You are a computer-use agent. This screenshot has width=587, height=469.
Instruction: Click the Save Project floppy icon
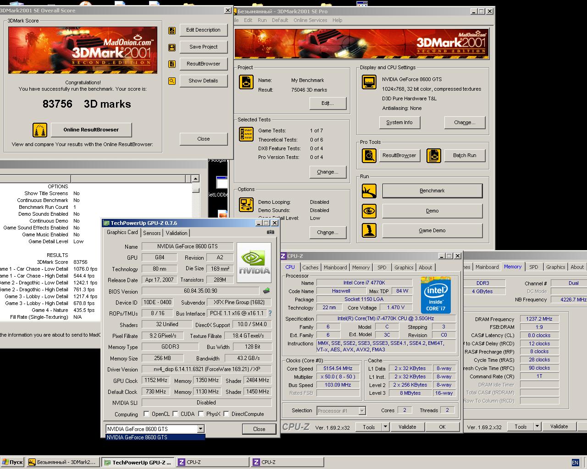pyautogui.click(x=172, y=48)
